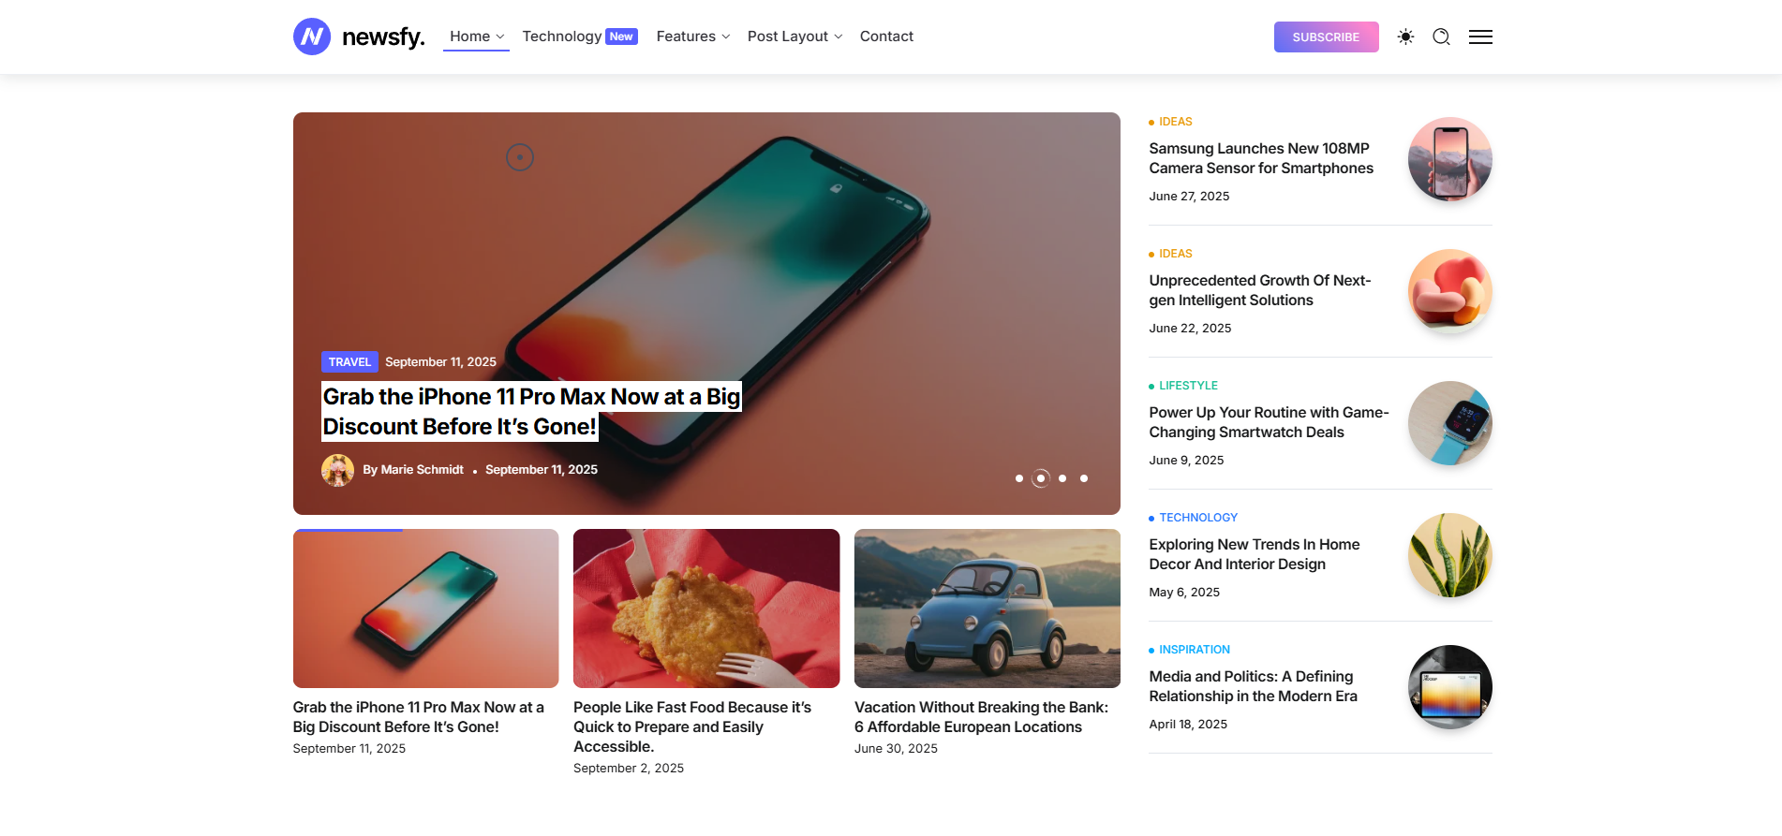Click the June 30, 2025 date text
Image resolution: width=1782 pixels, height=836 pixels.
pyautogui.click(x=896, y=749)
